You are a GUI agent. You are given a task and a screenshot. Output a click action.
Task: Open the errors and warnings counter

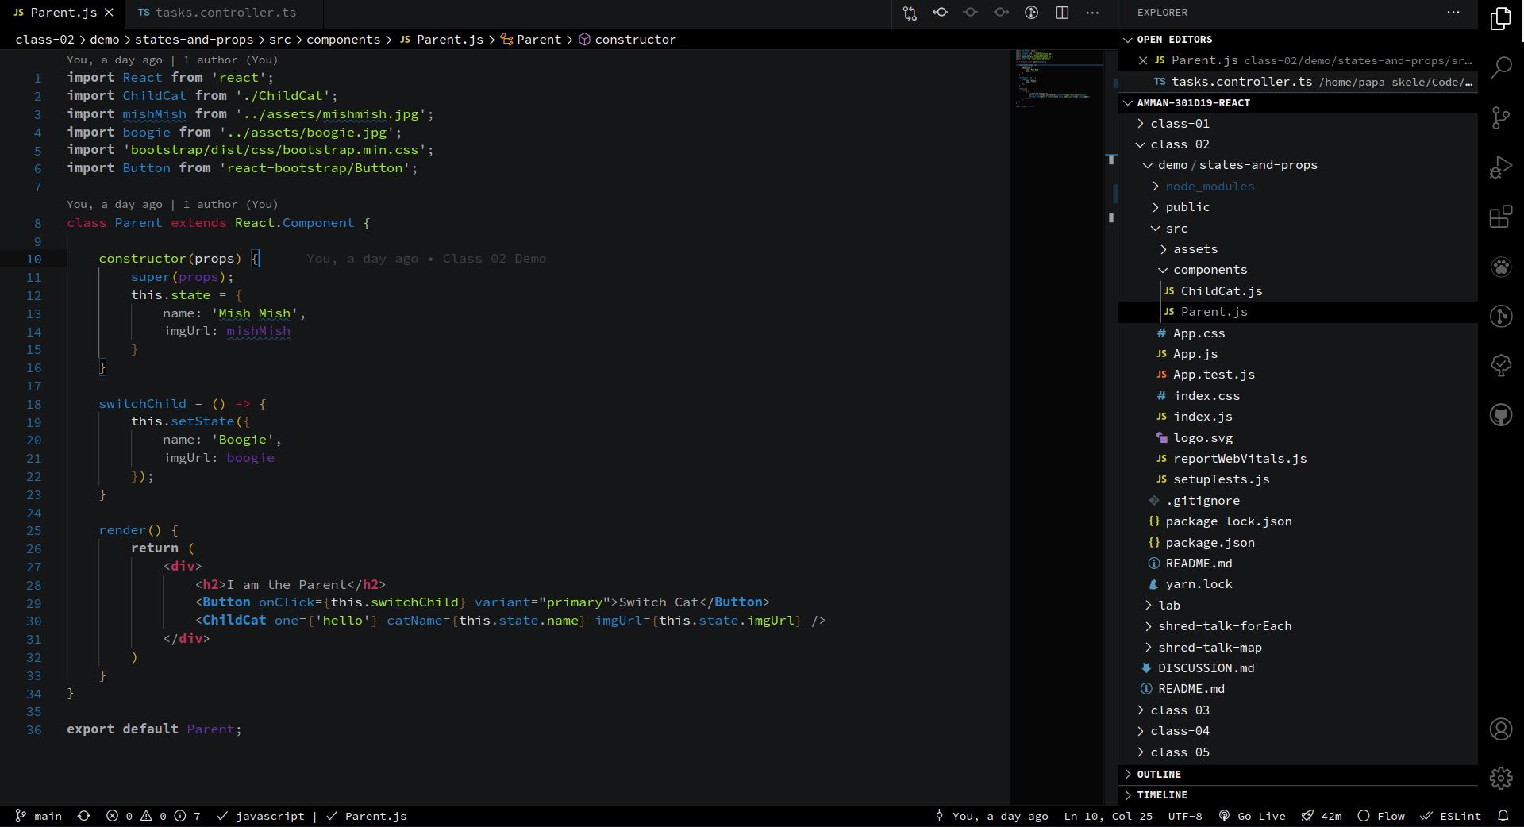pos(154,816)
